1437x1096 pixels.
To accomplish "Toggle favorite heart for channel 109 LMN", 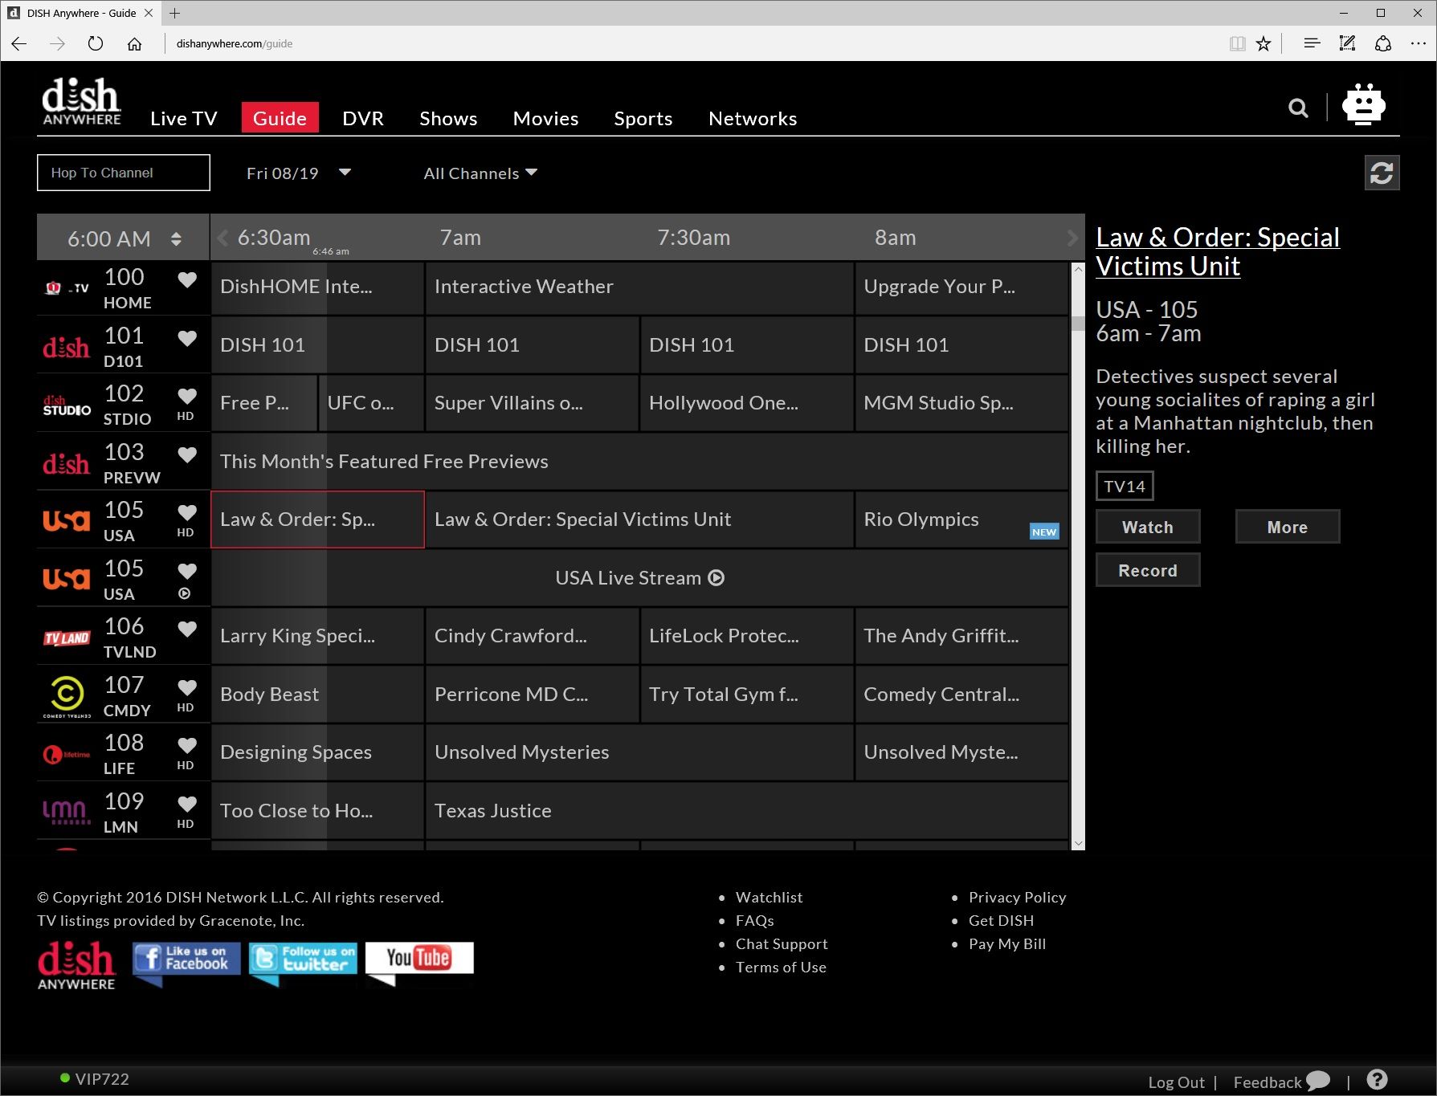I will 187,803.
